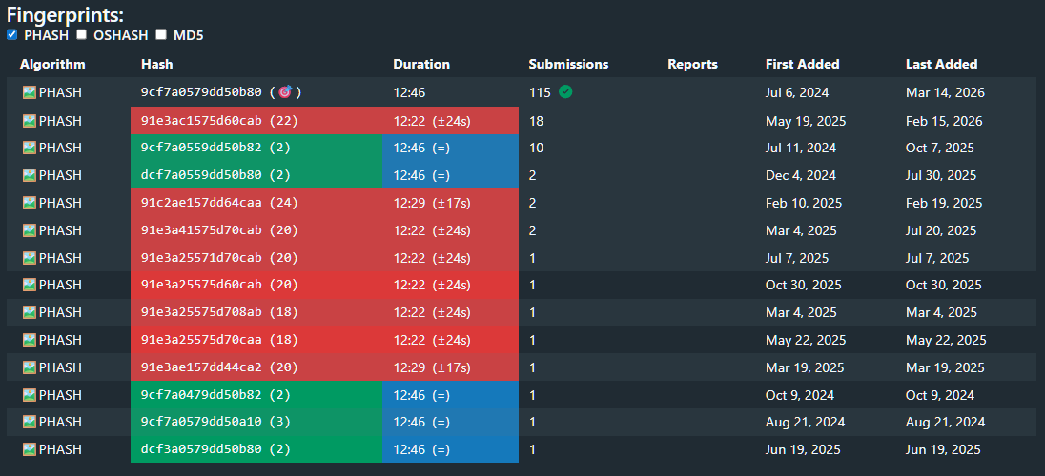Image resolution: width=1045 pixels, height=476 pixels.
Task: Click the image icon for the 91e3a25575d708ab row
Action: click(x=29, y=312)
